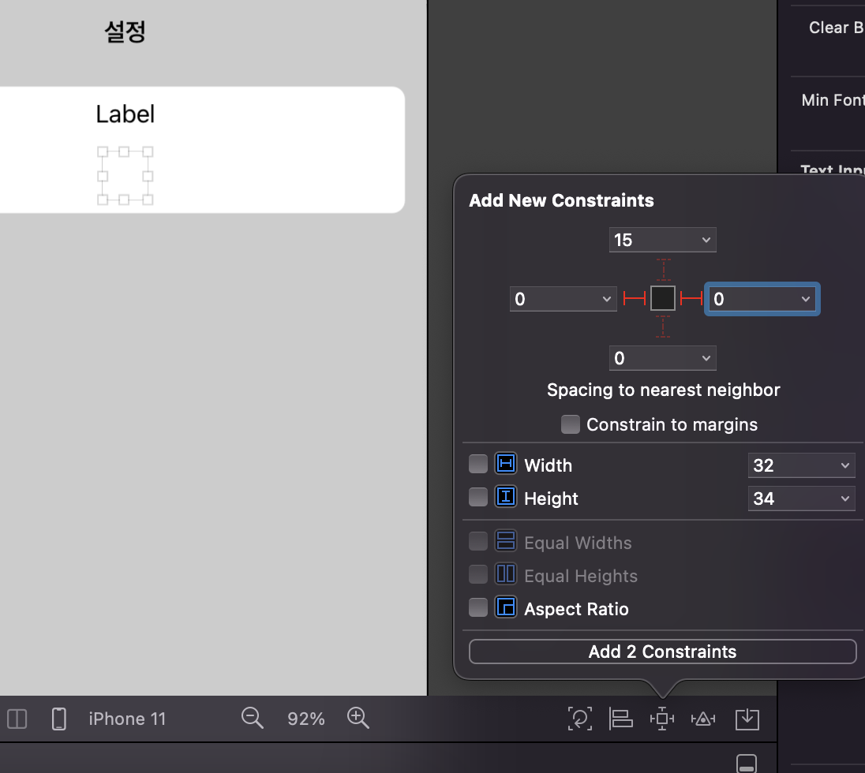Click the Height constraint icon
Image resolution: width=865 pixels, height=773 pixels.
pos(505,496)
